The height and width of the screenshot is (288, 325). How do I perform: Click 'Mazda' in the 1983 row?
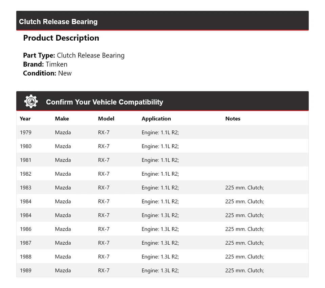click(63, 188)
